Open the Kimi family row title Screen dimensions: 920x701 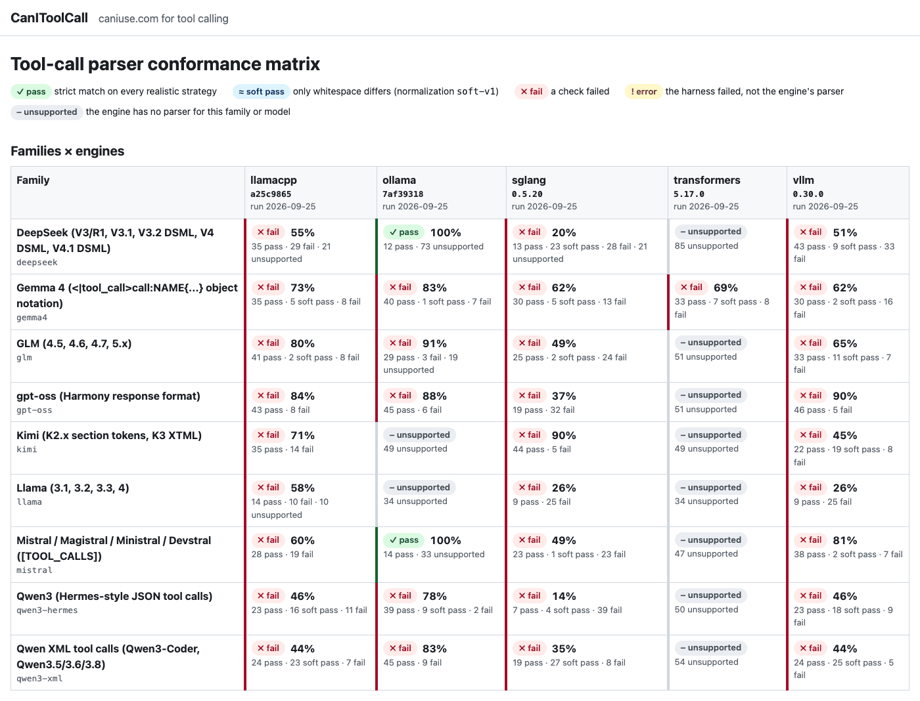coord(109,435)
